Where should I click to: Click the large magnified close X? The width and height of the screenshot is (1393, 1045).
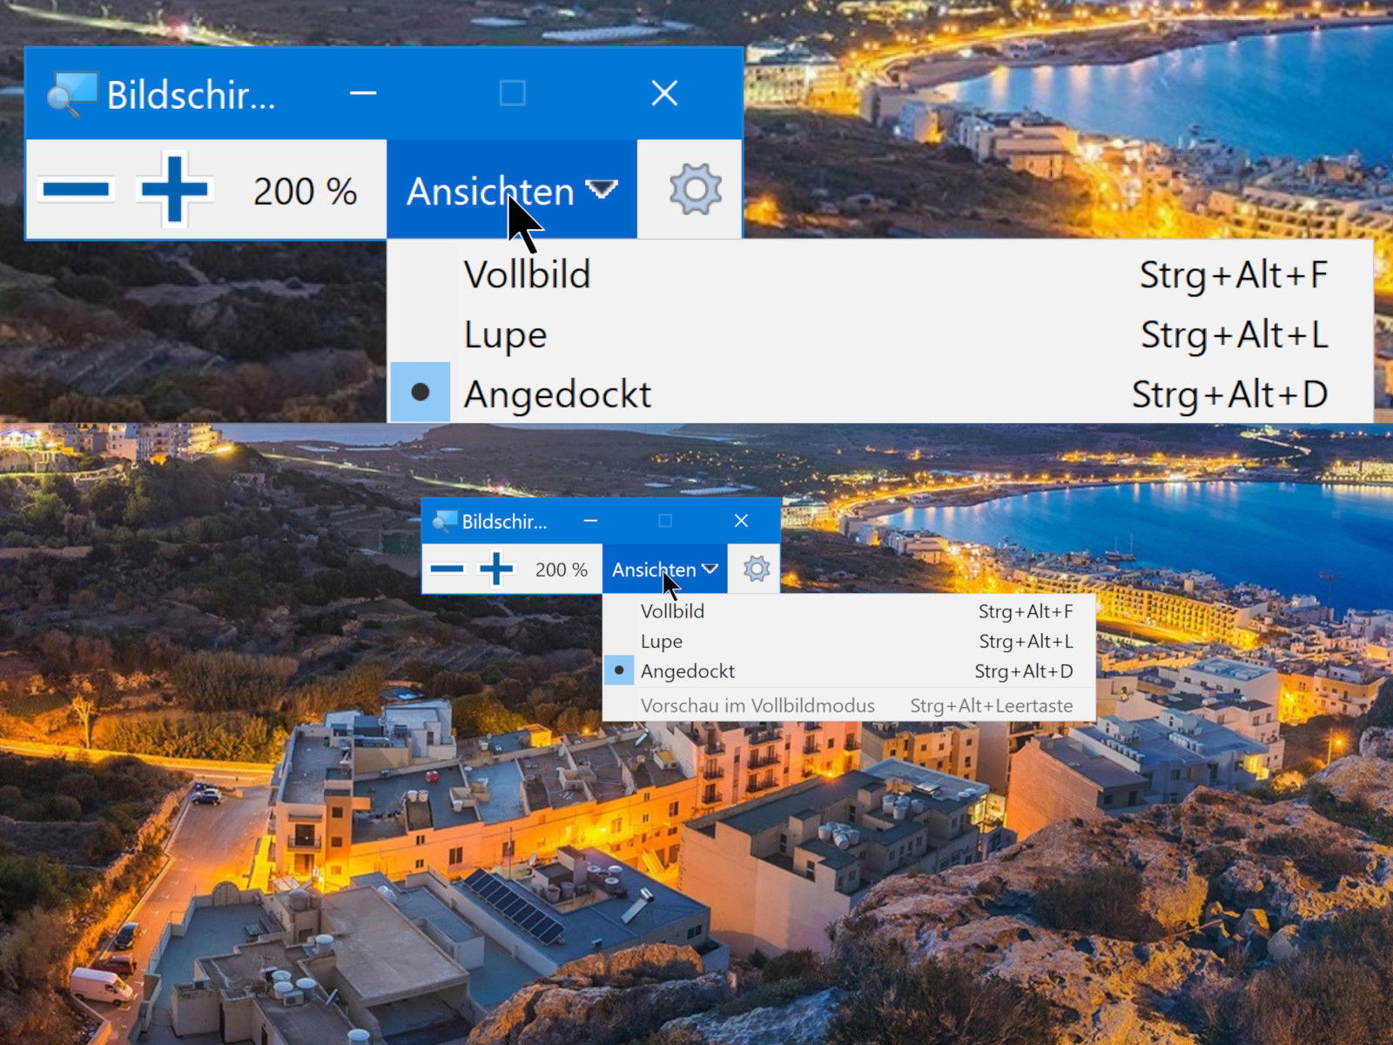[x=664, y=93]
